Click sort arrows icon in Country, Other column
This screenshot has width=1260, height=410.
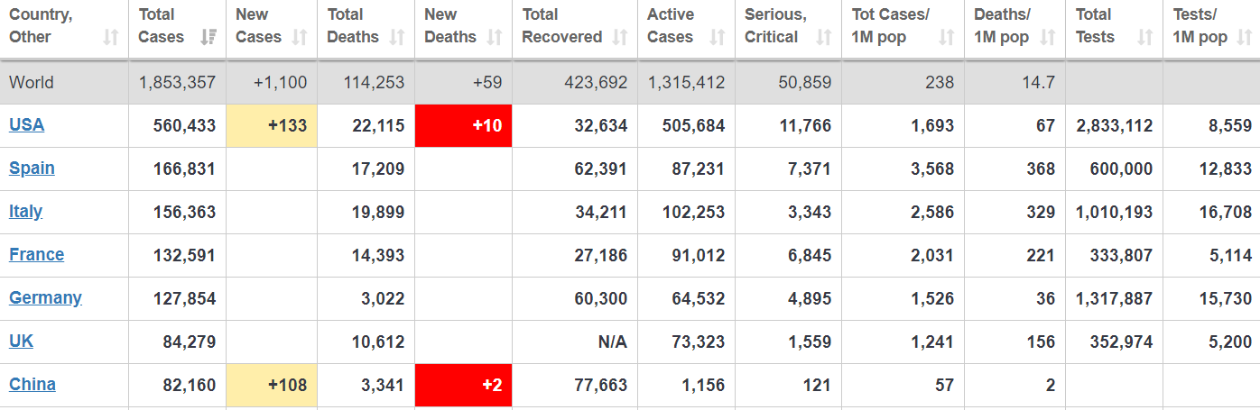point(110,37)
